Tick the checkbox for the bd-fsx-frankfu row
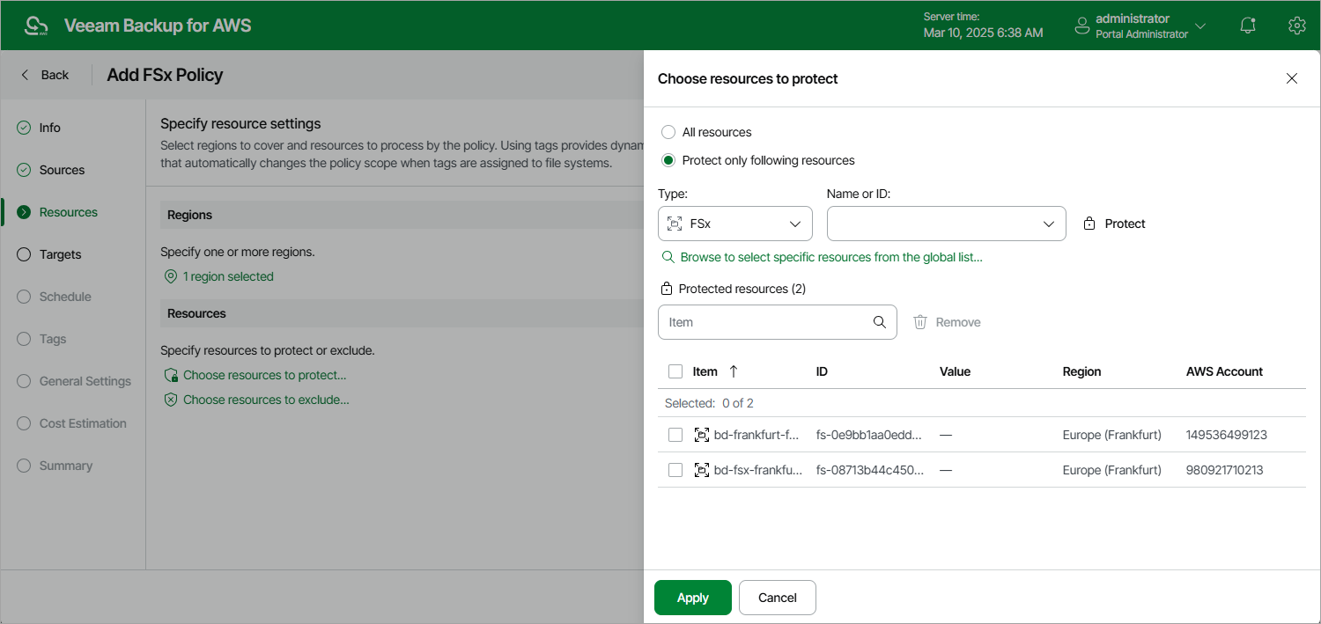Image resolution: width=1321 pixels, height=624 pixels. (675, 470)
